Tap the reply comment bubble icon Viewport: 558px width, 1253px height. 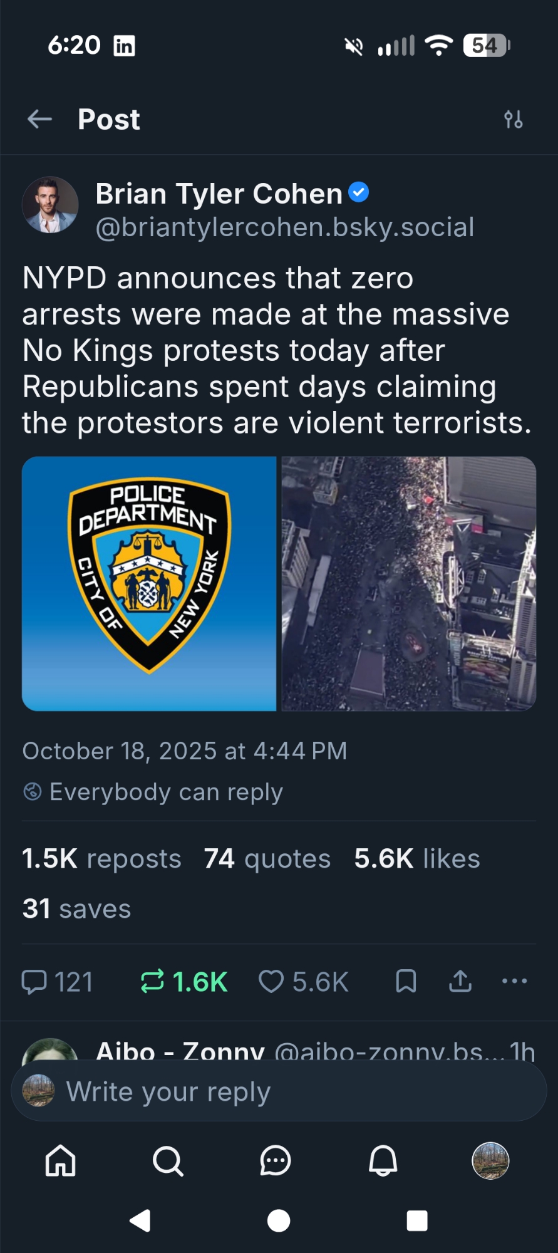click(x=34, y=982)
